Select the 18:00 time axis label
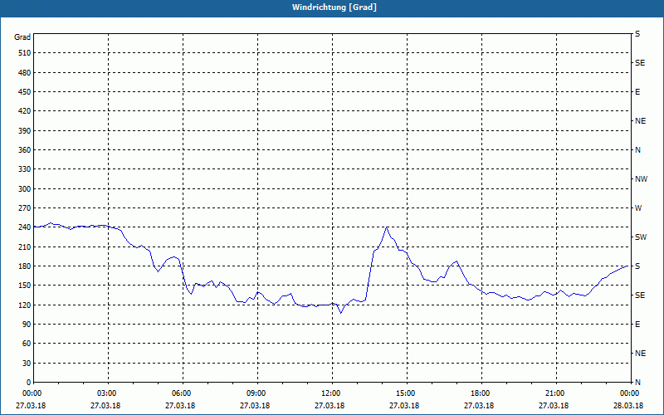 pos(480,393)
